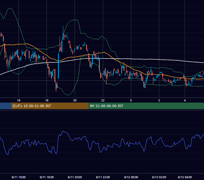204x180 pixels.
Task: Click the 18 hour label on price chart axis
Action: click(47, 100)
